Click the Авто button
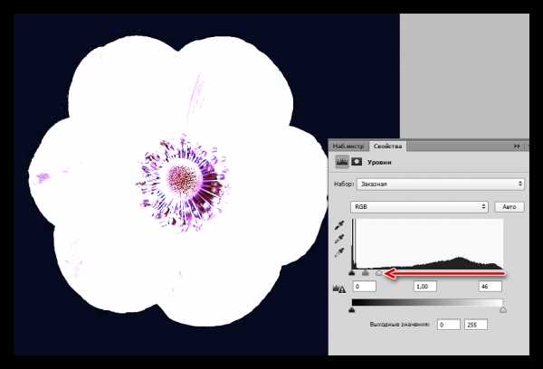 (509, 206)
